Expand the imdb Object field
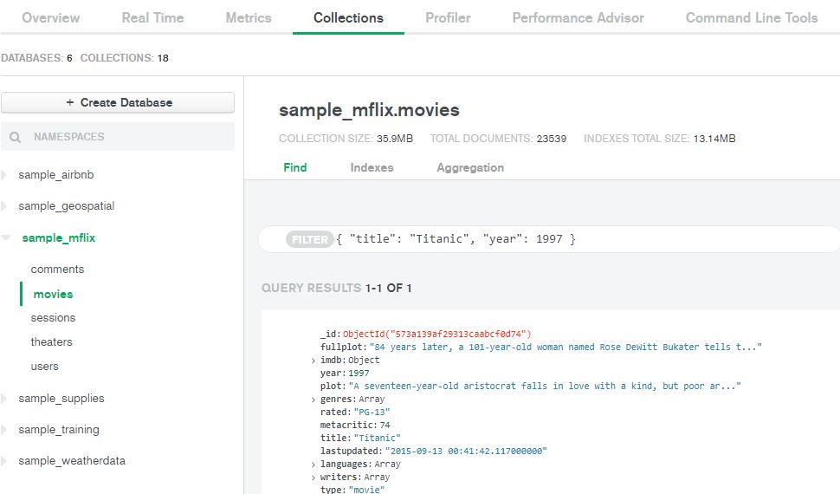840x494 pixels. click(x=313, y=361)
